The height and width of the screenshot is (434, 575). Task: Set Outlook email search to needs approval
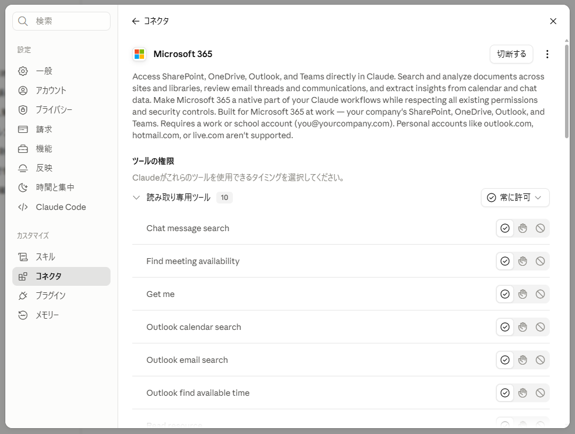[523, 360]
